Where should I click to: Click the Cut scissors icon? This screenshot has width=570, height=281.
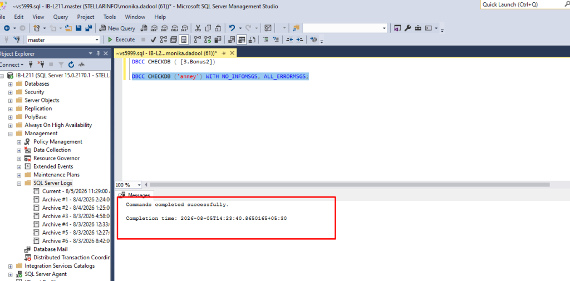(198, 28)
